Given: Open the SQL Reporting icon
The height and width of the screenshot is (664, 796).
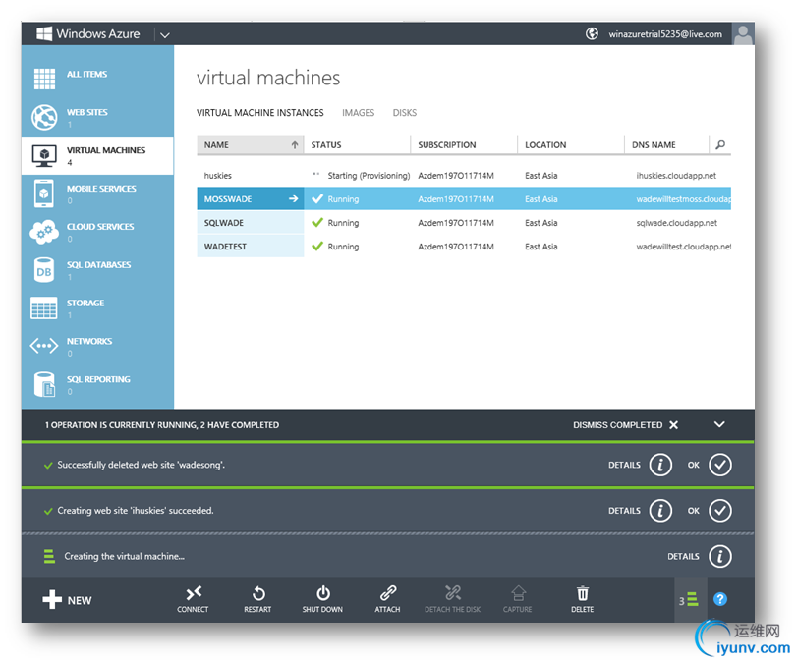Looking at the screenshot, I should coord(44,384).
